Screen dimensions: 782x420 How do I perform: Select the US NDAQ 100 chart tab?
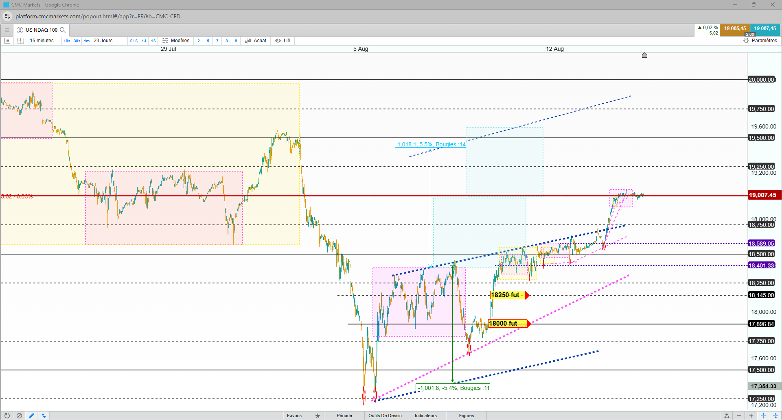tap(41, 30)
